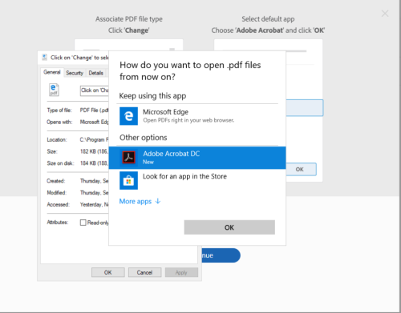Choose the Adobe Acrobat DC option
The height and width of the screenshot is (313, 401).
click(x=197, y=158)
